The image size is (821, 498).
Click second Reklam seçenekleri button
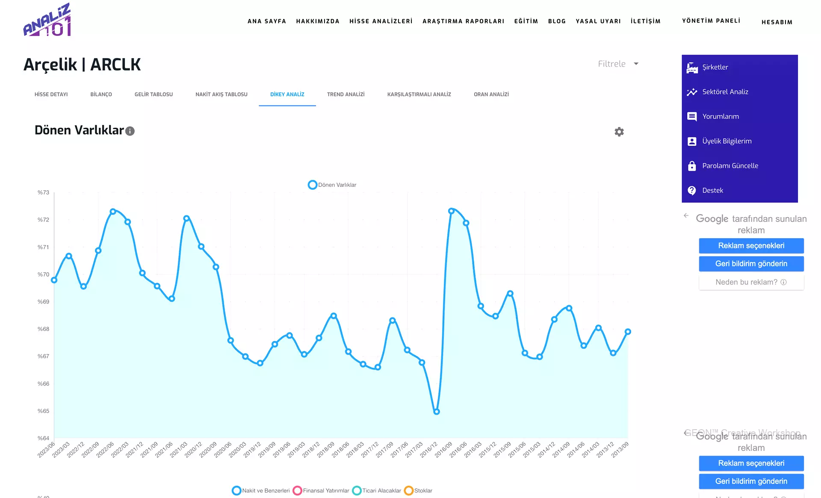click(x=751, y=463)
